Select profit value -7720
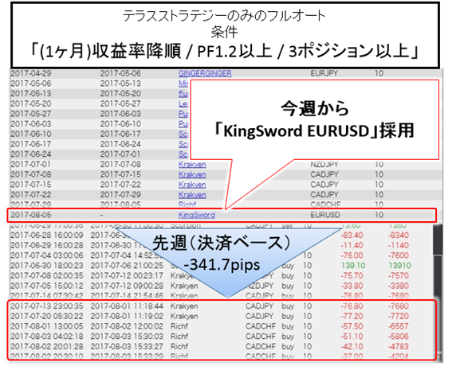The width and height of the screenshot is (452, 366). point(398,316)
